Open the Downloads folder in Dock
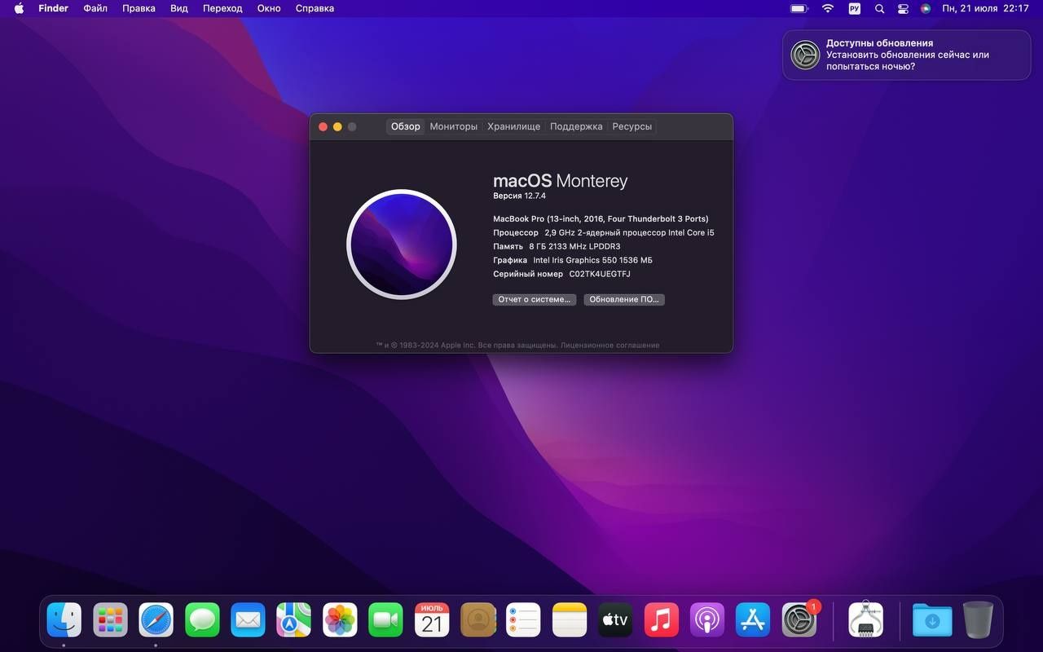The width and height of the screenshot is (1043, 652). [932, 620]
